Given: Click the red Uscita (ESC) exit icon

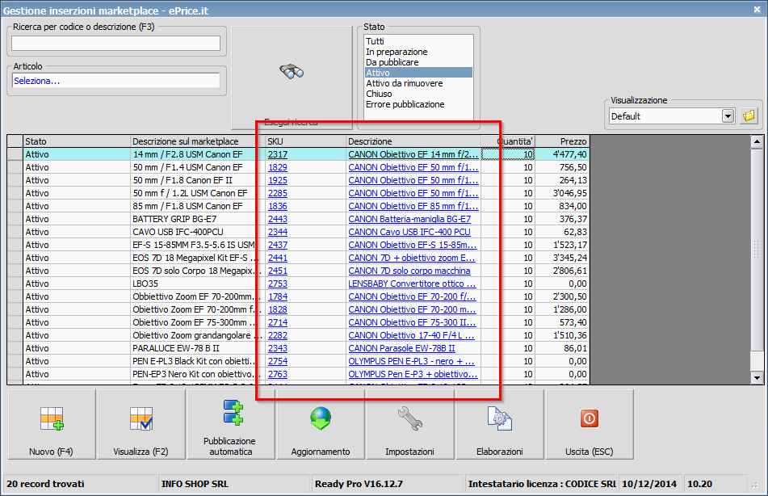Looking at the screenshot, I should click(x=590, y=418).
